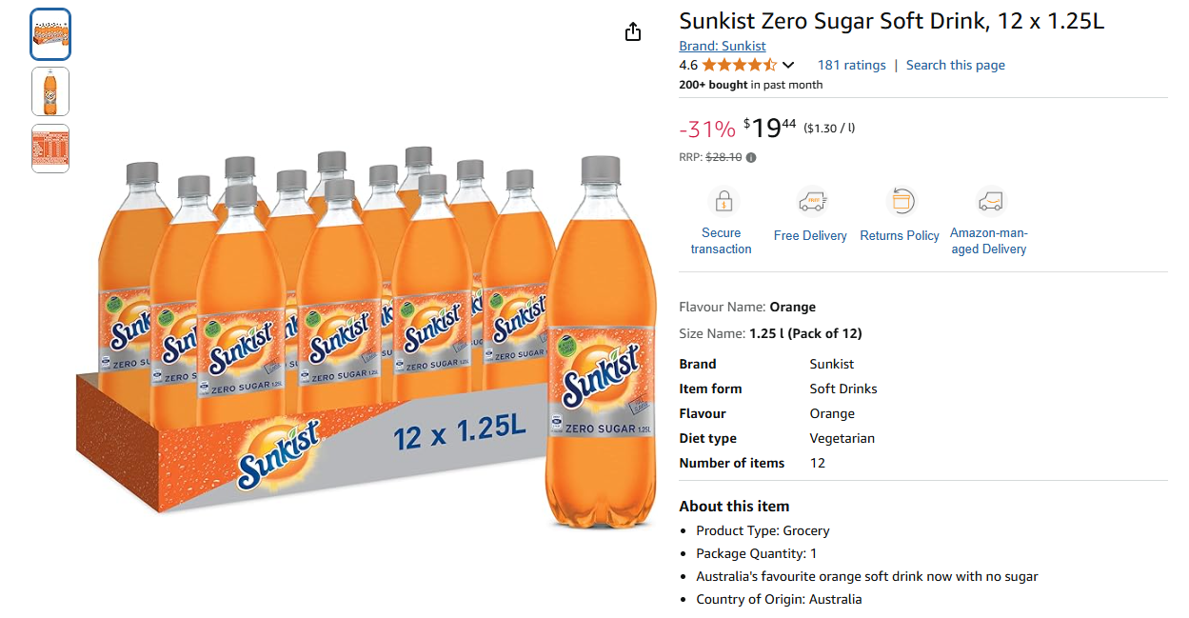This screenshot has height=618, width=1189.
Task: Open the Amazon-managed Delivery text link
Action: click(x=989, y=241)
